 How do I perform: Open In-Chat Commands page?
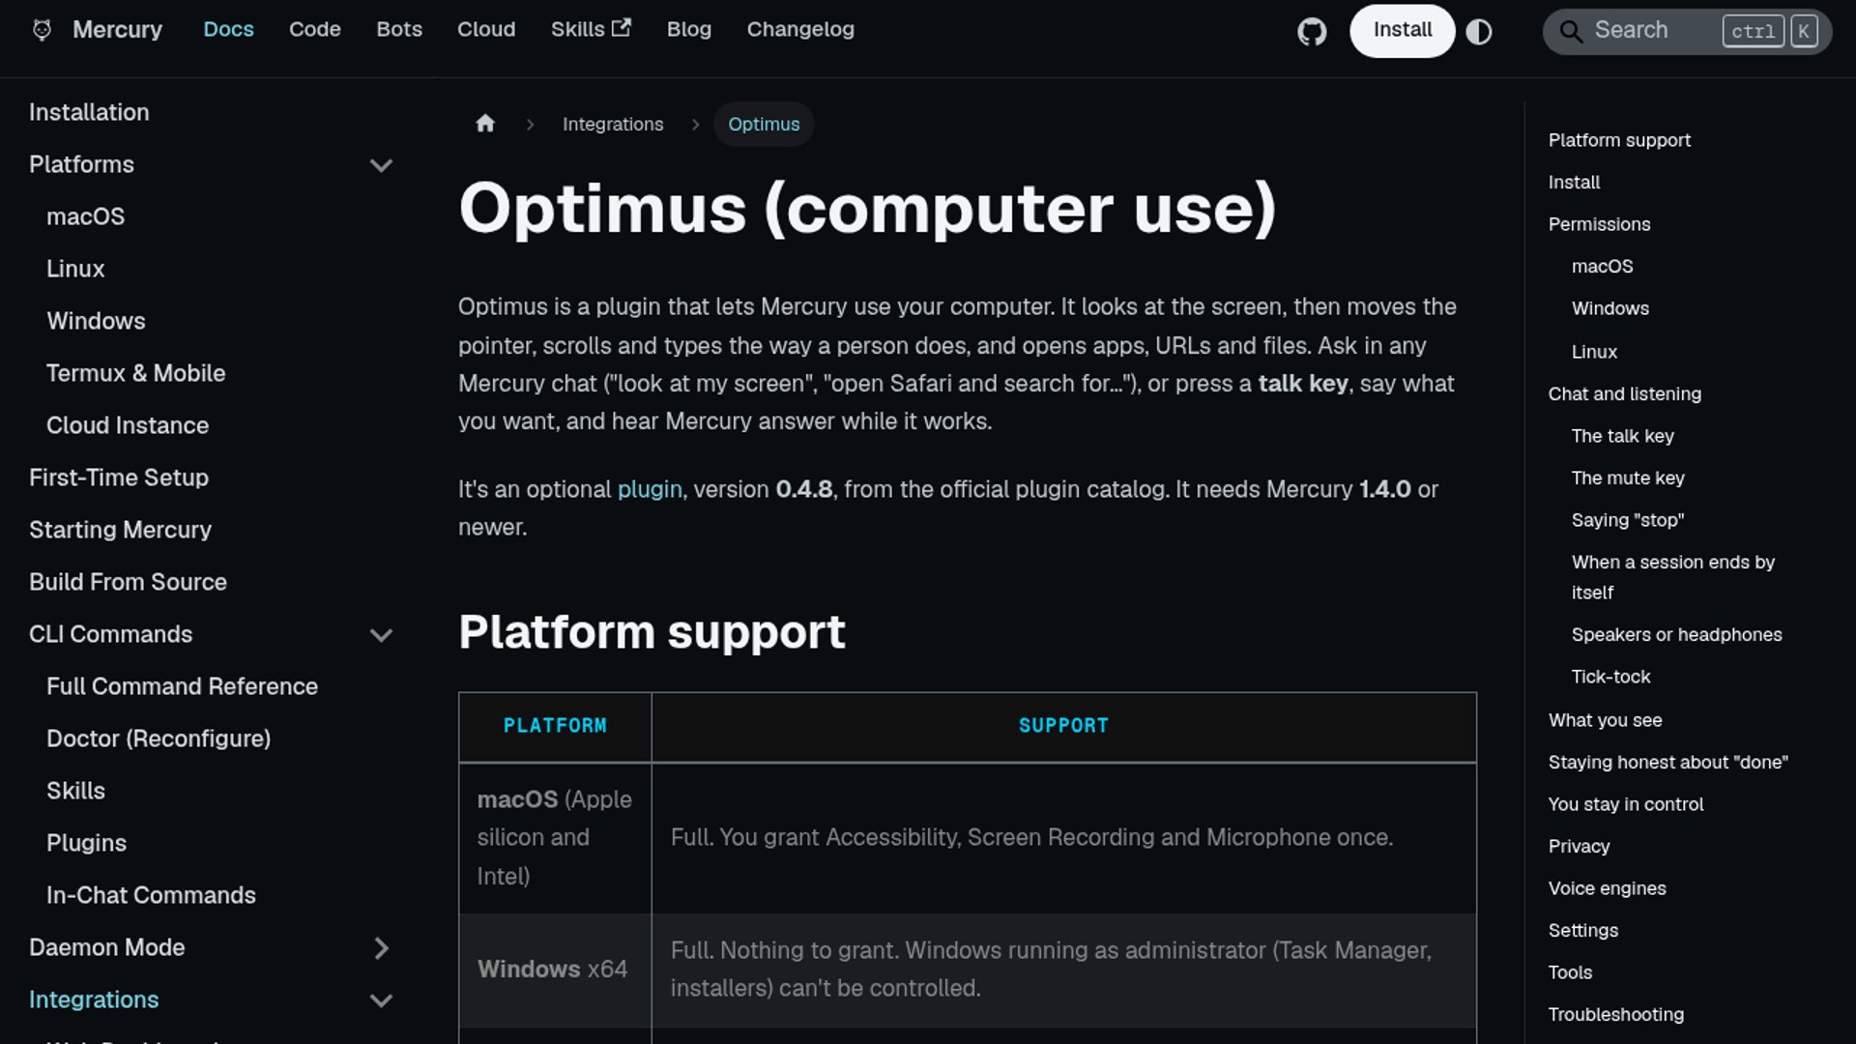[x=151, y=895]
